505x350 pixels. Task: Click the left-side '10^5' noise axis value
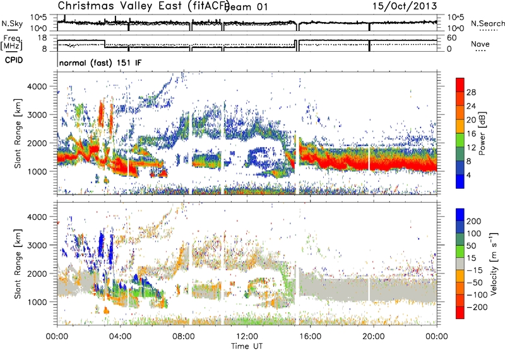[x=39, y=17]
